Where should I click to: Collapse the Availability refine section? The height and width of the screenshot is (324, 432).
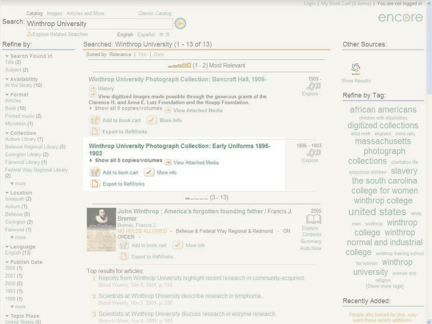(7, 79)
